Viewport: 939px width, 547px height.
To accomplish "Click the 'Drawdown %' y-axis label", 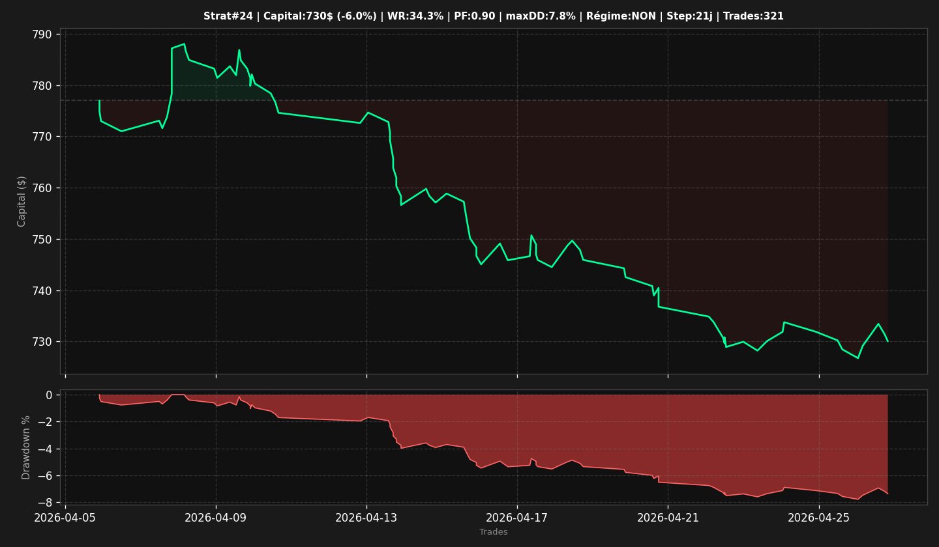I will (x=26, y=447).
